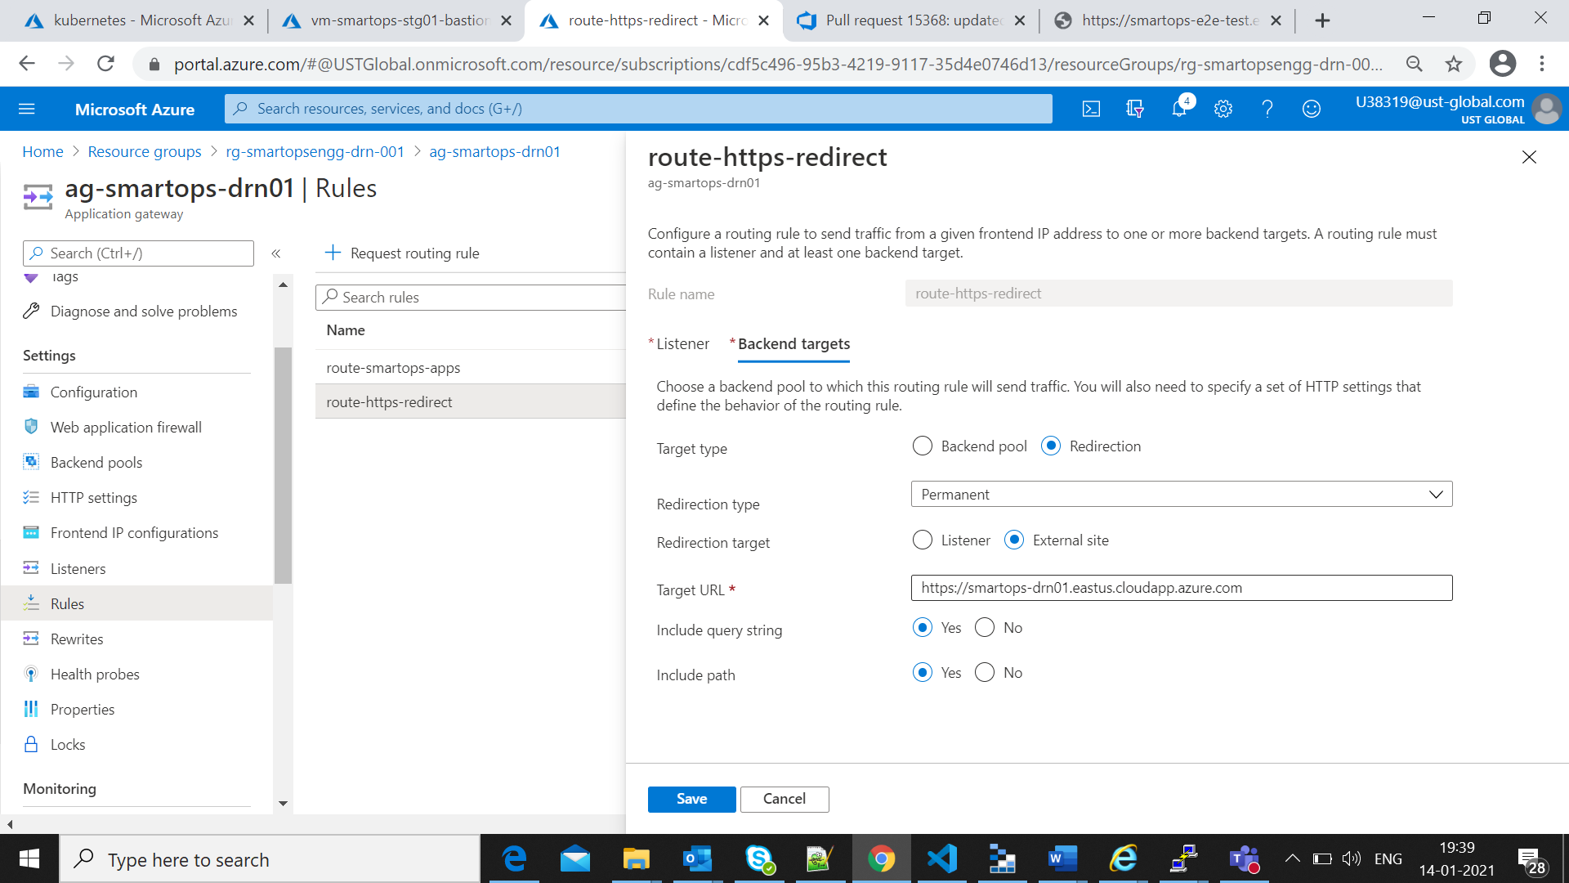The image size is (1569, 883).
Task: Open File Explorer from taskbar
Action: pyautogui.click(x=636, y=858)
